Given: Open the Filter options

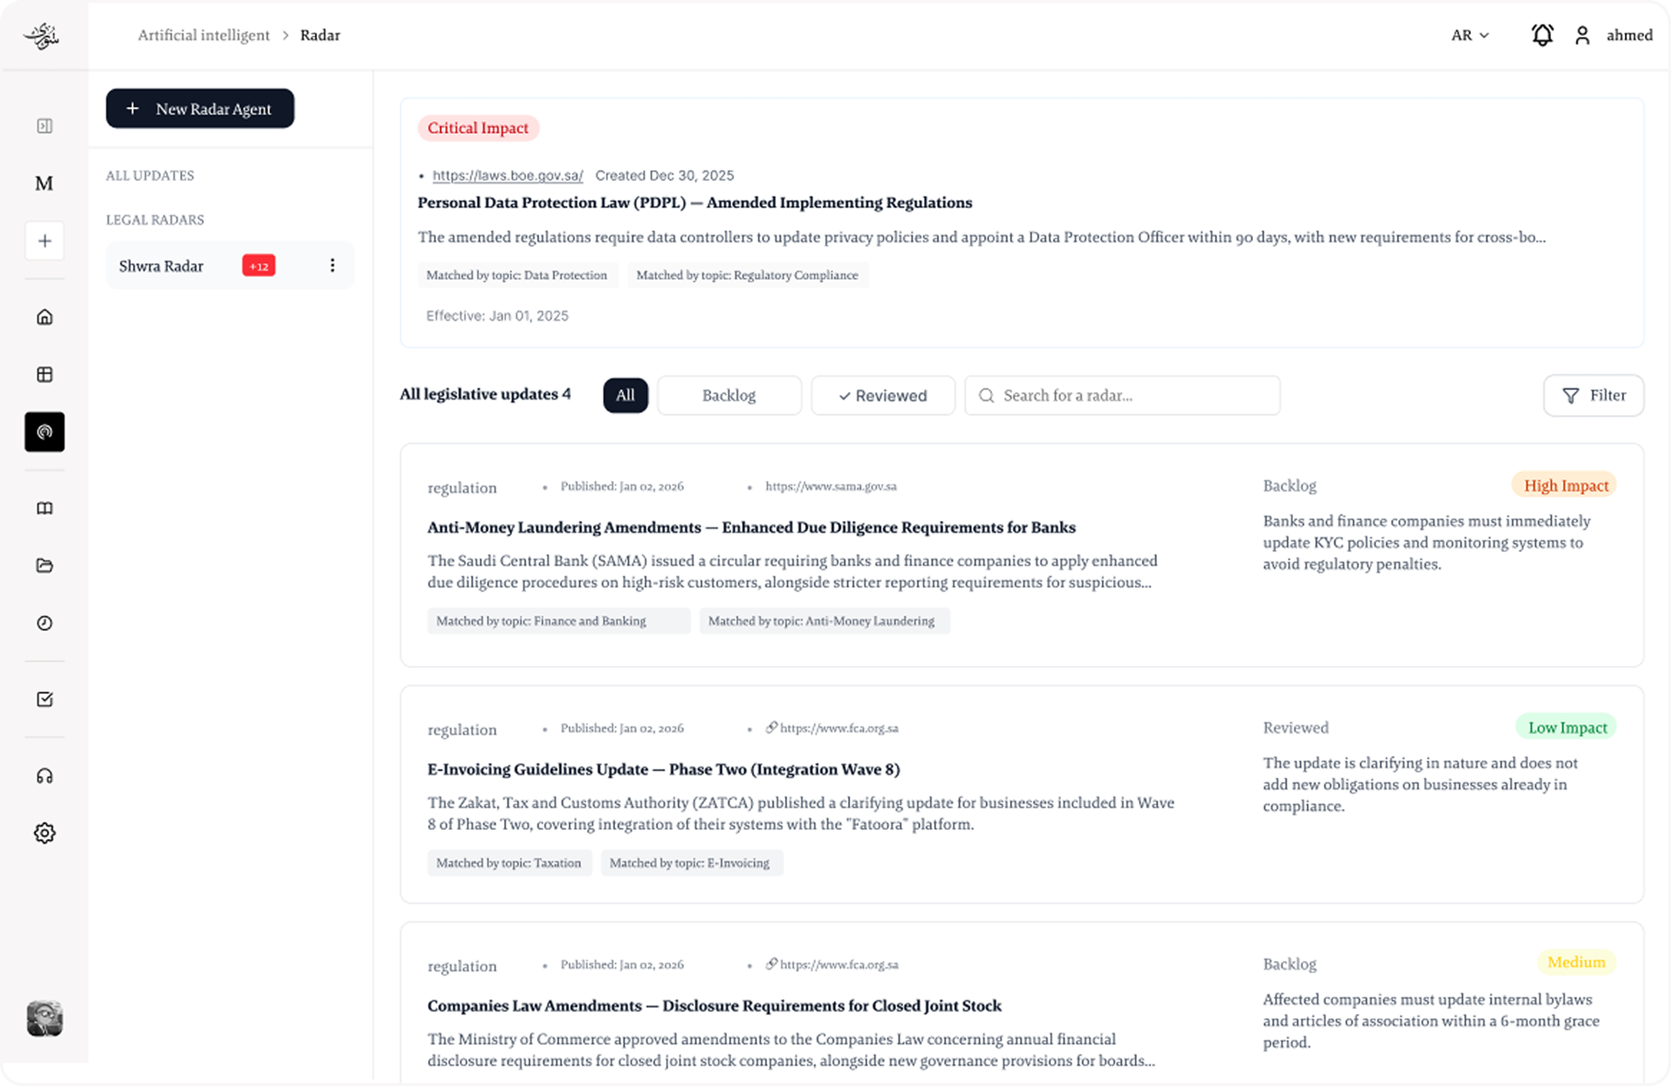Looking at the screenshot, I should [1593, 395].
